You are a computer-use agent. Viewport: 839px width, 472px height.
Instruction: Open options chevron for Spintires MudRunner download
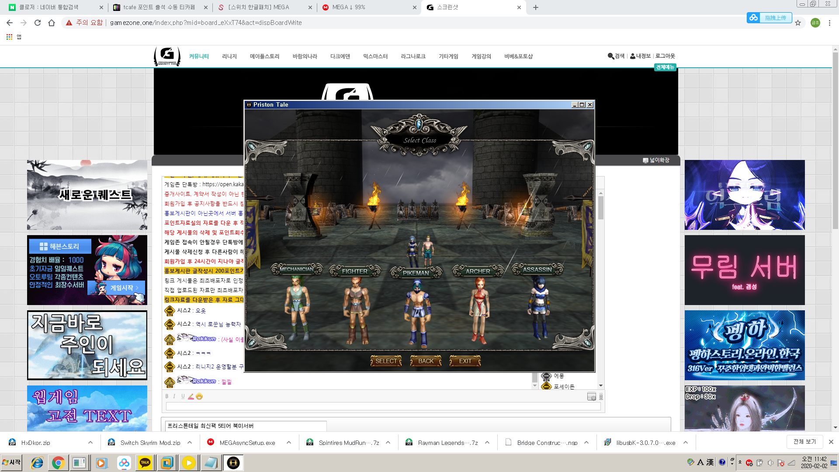tap(388, 442)
